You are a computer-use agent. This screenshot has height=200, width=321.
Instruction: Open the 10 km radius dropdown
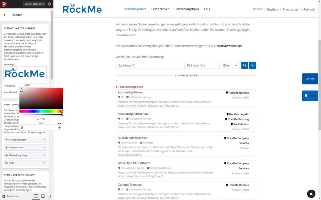tap(230, 65)
